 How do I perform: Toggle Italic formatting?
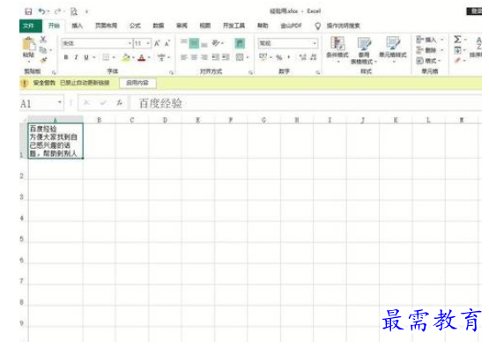coord(76,57)
